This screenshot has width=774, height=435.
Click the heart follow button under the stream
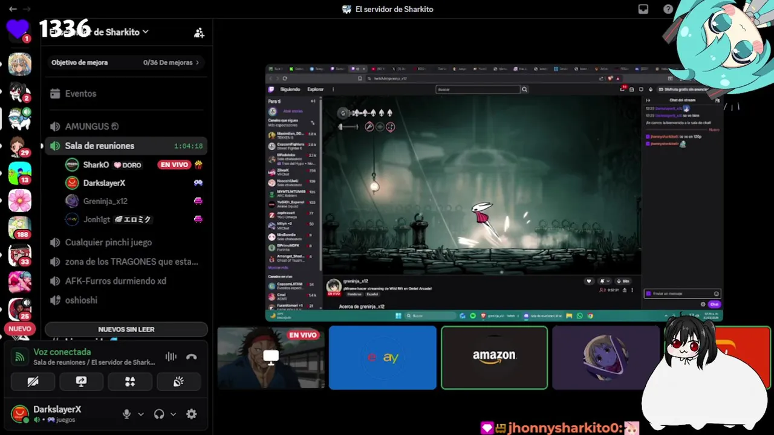tap(588, 281)
